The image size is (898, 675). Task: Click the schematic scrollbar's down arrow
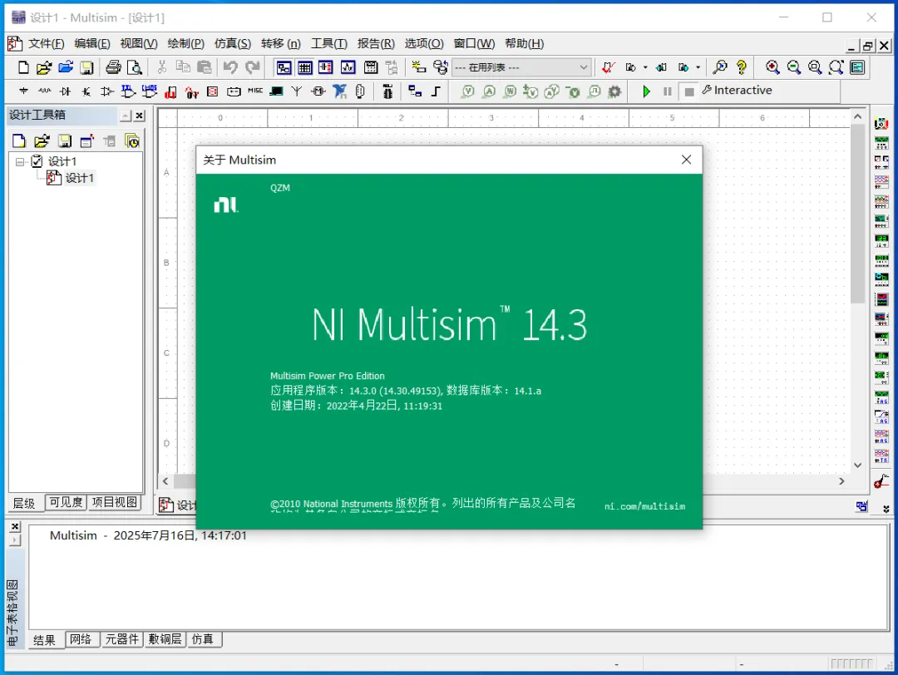click(x=857, y=465)
